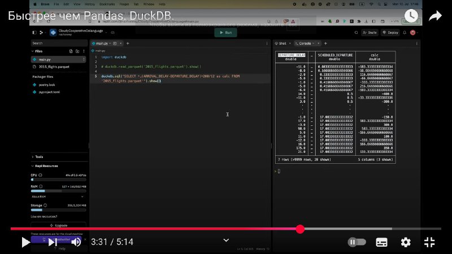
Task: Focus the file Search field
Action: tap(59, 43)
